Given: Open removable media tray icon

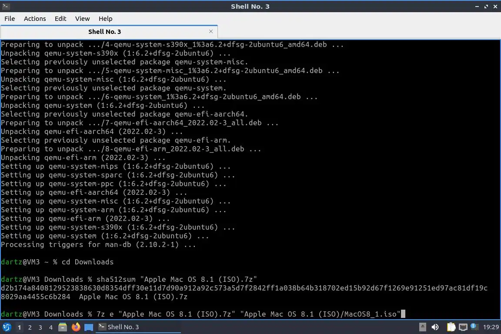Looking at the screenshot, I should click(422, 327).
